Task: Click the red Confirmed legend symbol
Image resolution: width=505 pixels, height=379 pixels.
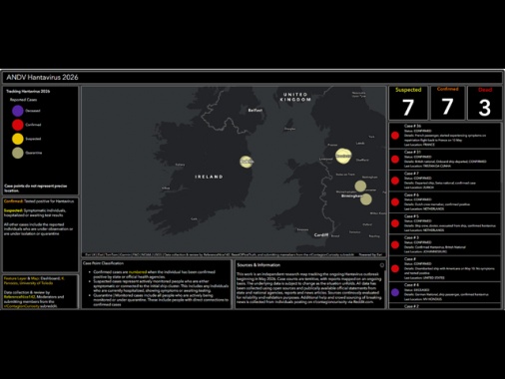Action: point(18,125)
